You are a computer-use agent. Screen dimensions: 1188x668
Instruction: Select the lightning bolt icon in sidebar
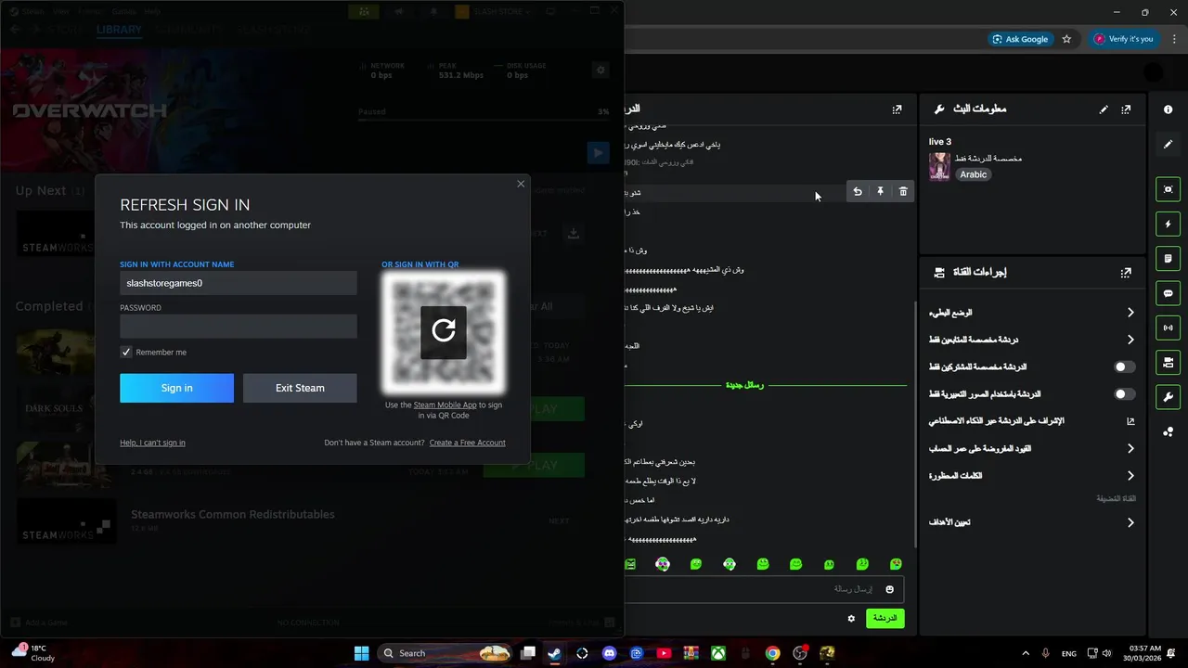1168,224
